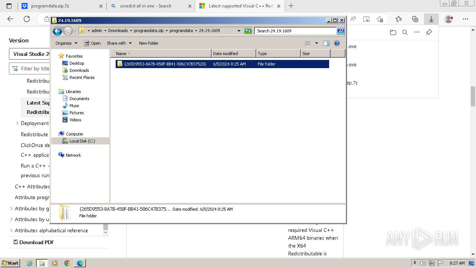Click the Edge profile avatar
Image resolution: width=476 pixels, height=268 pixels.
449,19
